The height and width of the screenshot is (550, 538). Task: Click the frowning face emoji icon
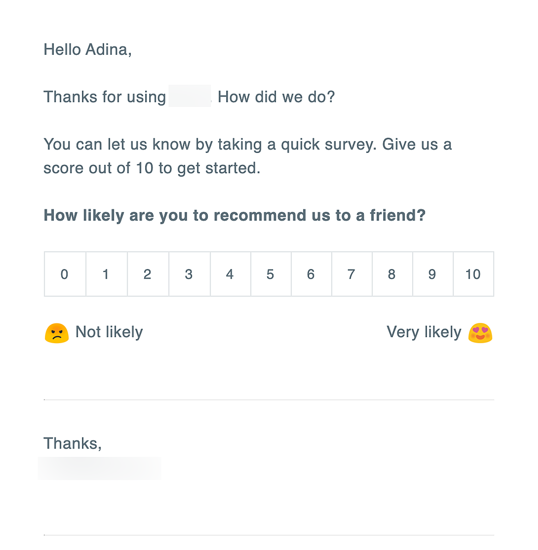tap(56, 332)
